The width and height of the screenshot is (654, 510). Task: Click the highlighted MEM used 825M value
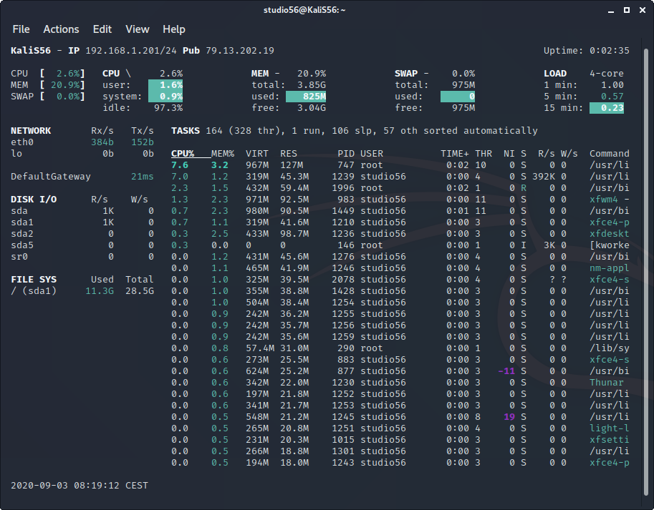(x=306, y=97)
